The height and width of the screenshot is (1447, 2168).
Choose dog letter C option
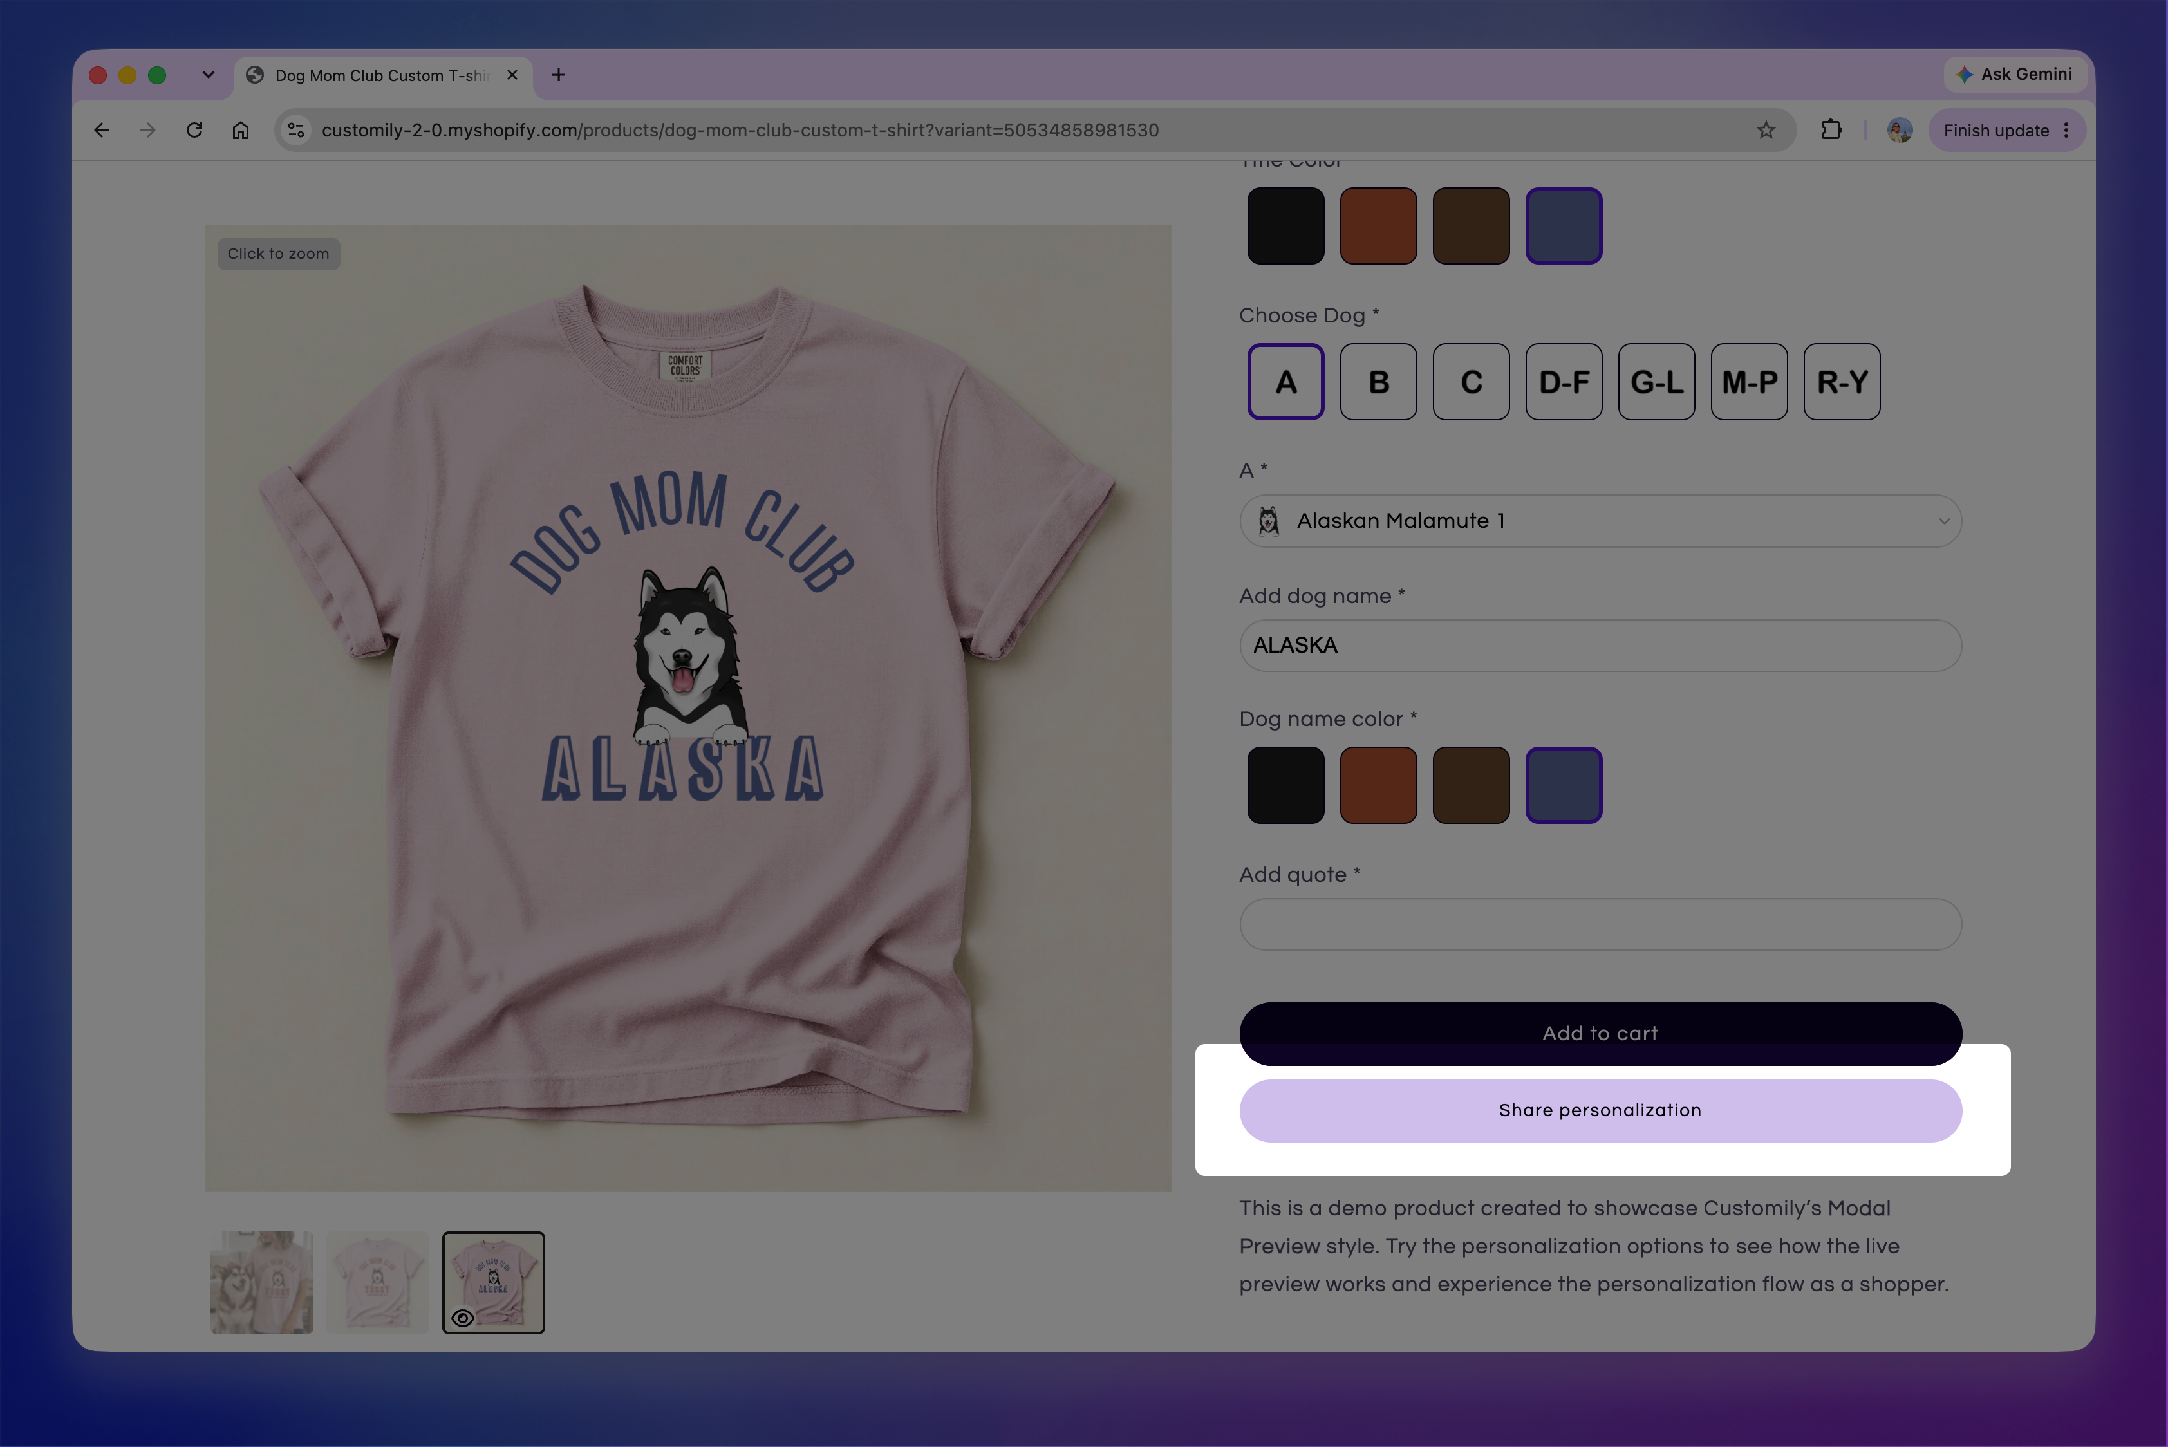(x=1471, y=382)
